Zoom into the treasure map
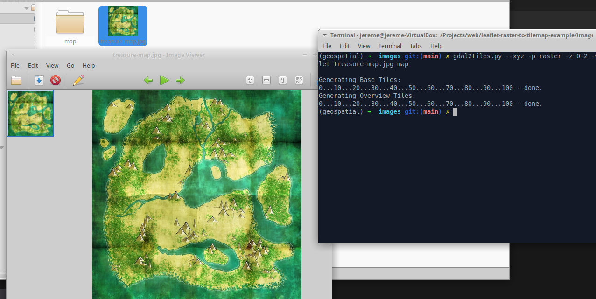596x299 pixels. pos(250,80)
